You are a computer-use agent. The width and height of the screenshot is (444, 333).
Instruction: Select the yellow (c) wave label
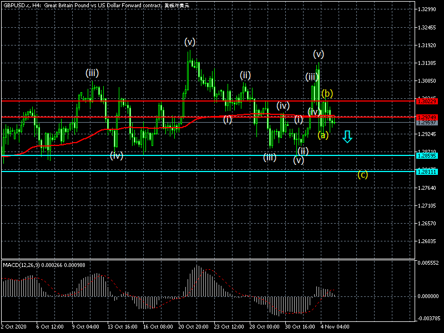click(362, 175)
